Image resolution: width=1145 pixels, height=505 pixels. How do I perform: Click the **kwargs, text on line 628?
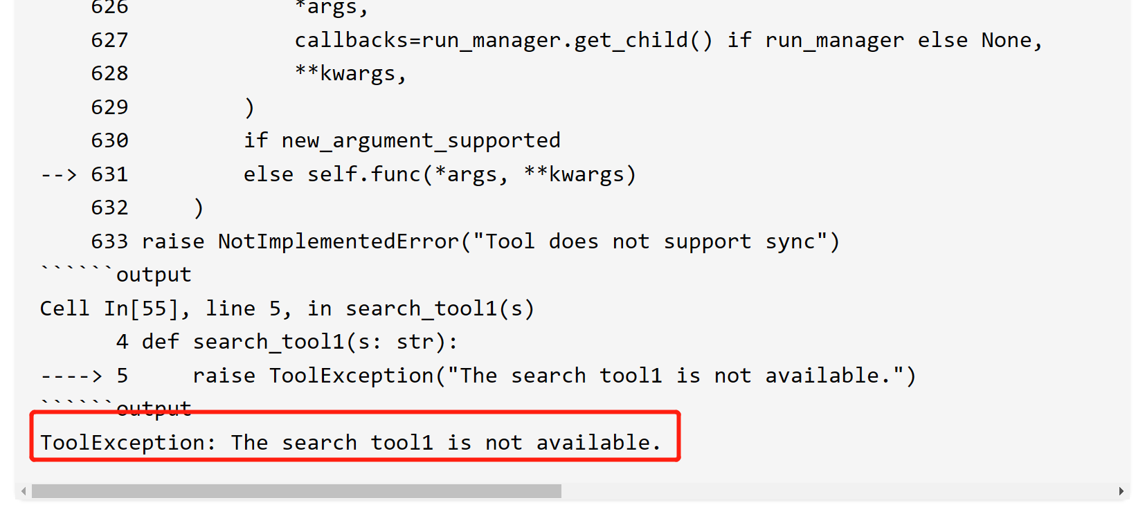(350, 73)
